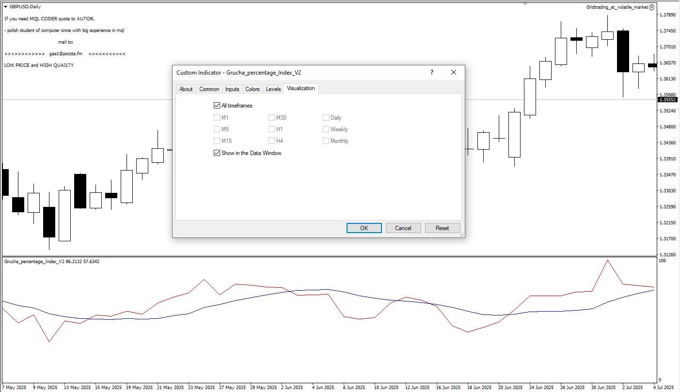Click the question mark help icon in dialog
The height and width of the screenshot is (392, 680).
pyautogui.click(x=431, y=72)
